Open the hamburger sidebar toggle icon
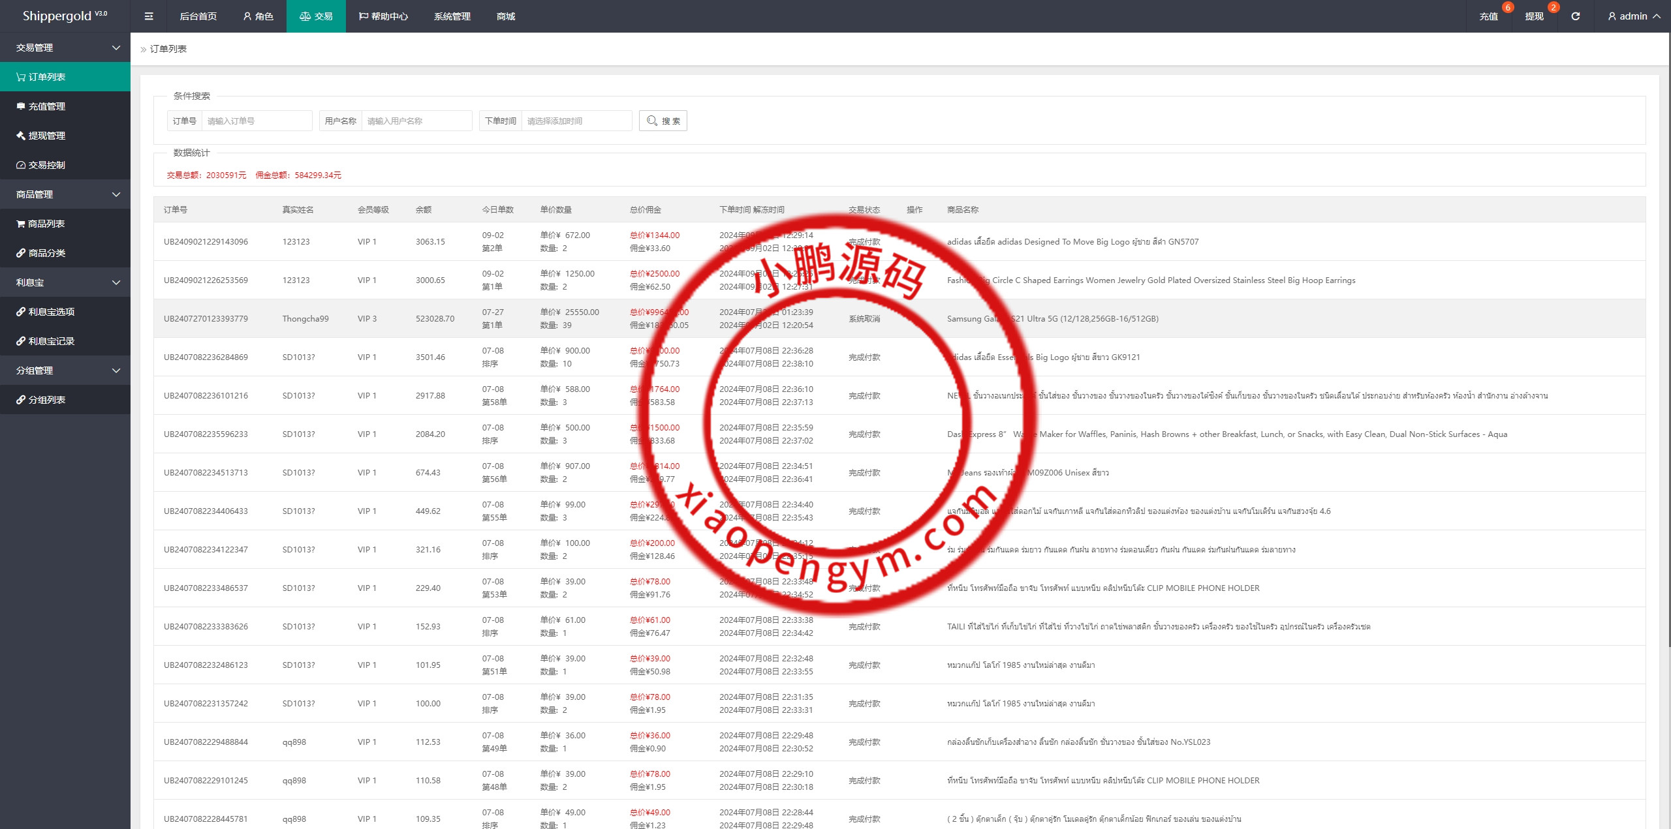This screenshot has height=829, width=1671. coord(148,16)
